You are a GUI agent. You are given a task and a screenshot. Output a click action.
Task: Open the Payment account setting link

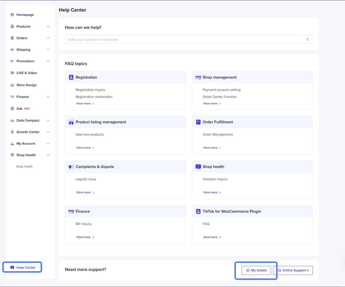(x=221, y=90)
